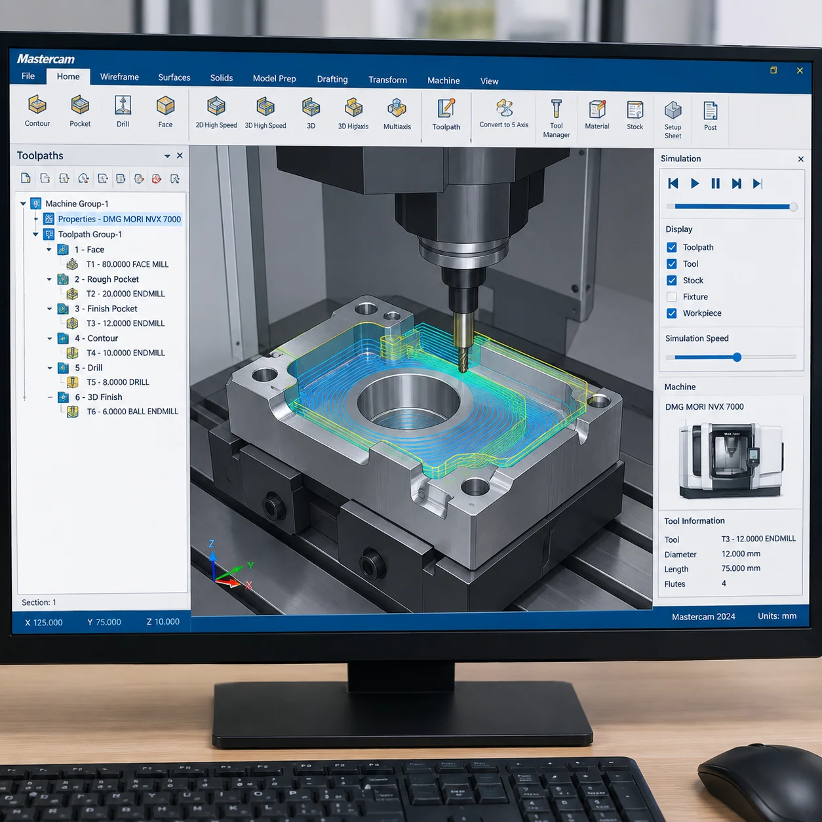The image size is (822, 822).
Task: Close the Simulation panel
Action: [800, 159]
